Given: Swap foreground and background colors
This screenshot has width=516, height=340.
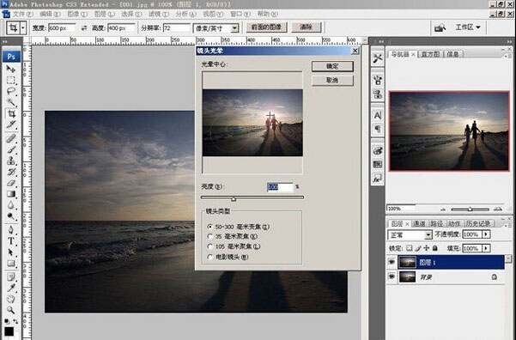Looking at the screenshot, I should point(15,321).
